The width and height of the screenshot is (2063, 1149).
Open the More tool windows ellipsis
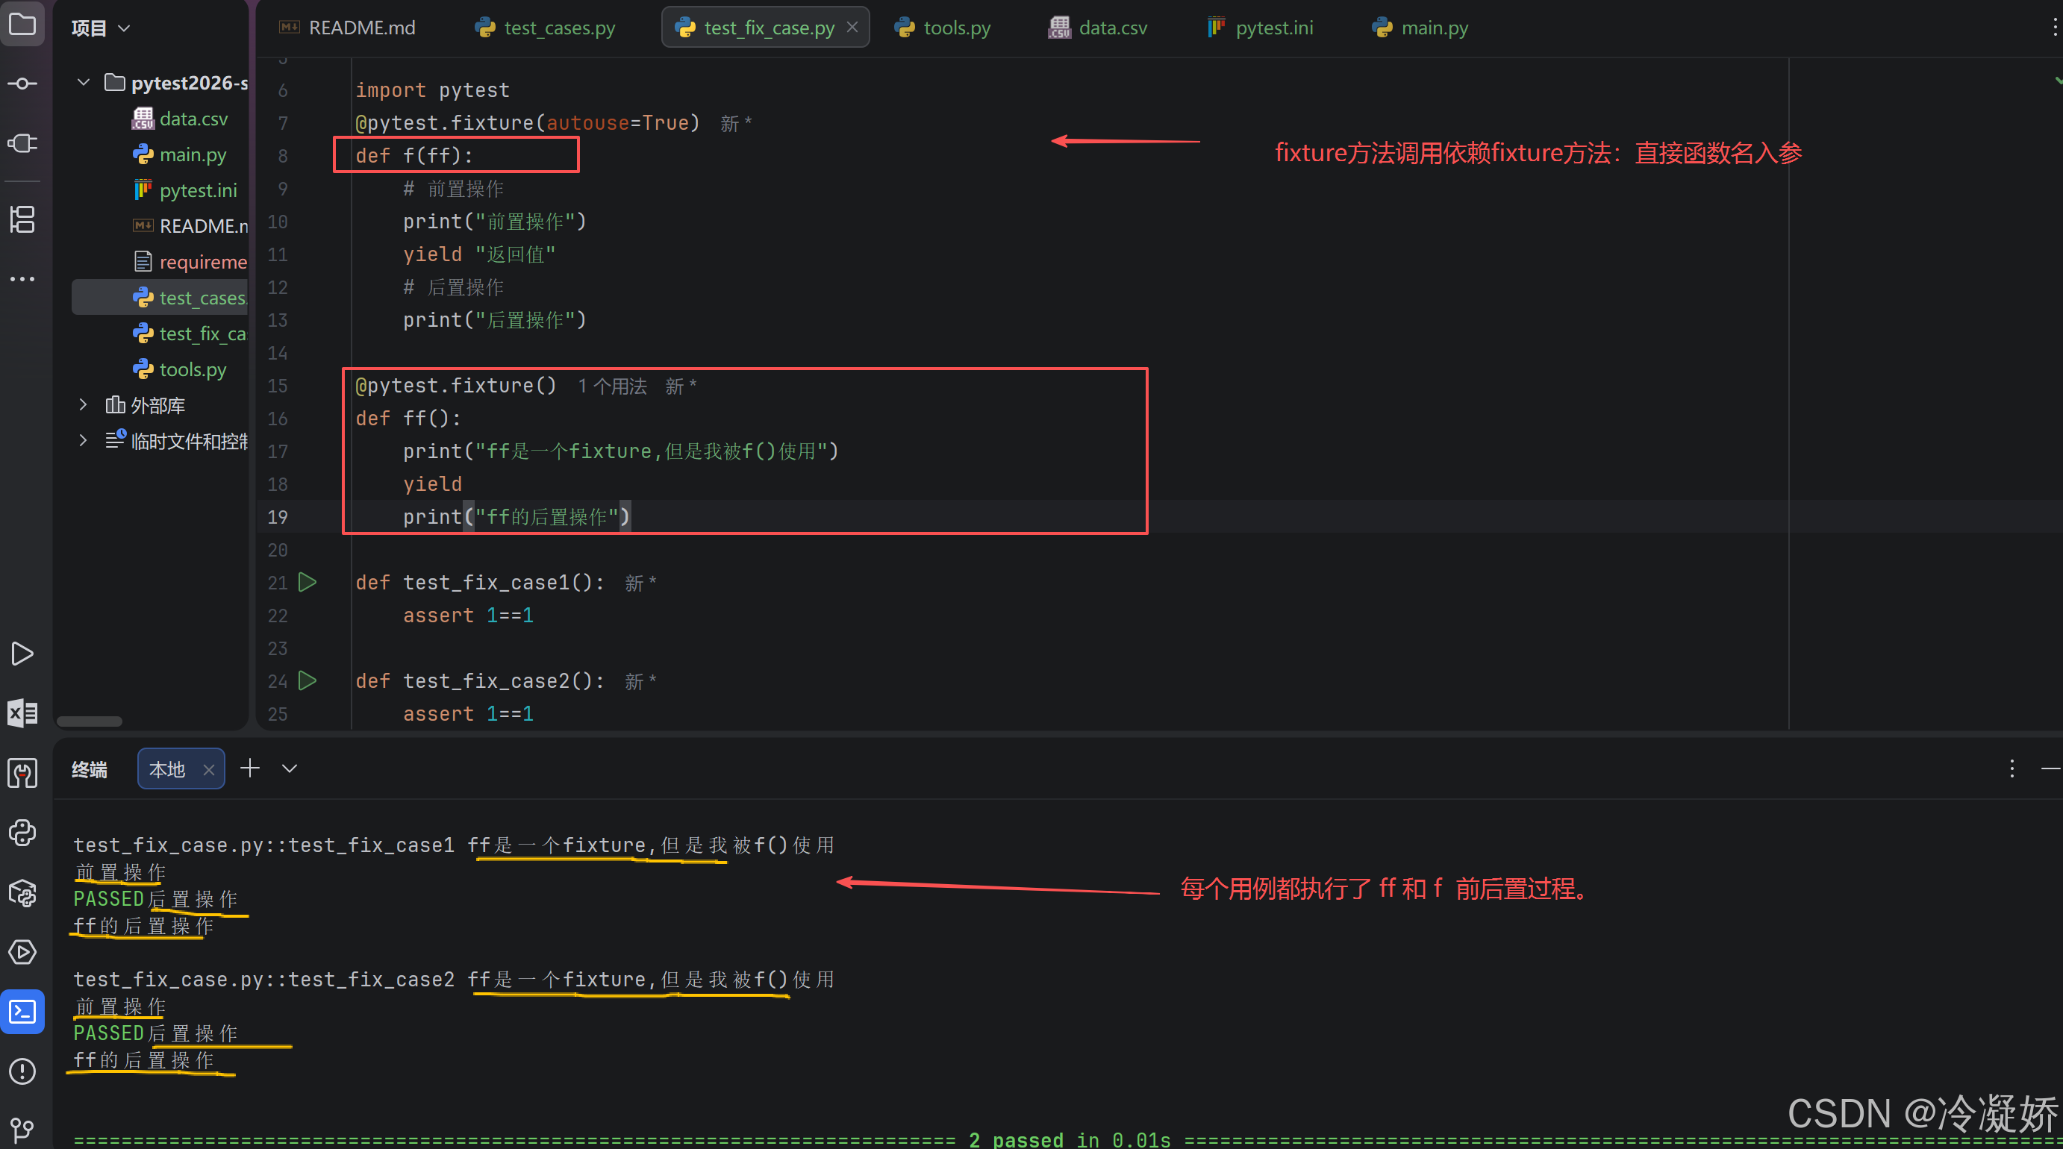tap(22, 278)
